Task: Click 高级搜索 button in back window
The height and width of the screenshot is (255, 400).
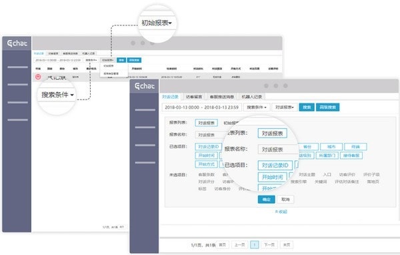Action: [x=134, y=60]
